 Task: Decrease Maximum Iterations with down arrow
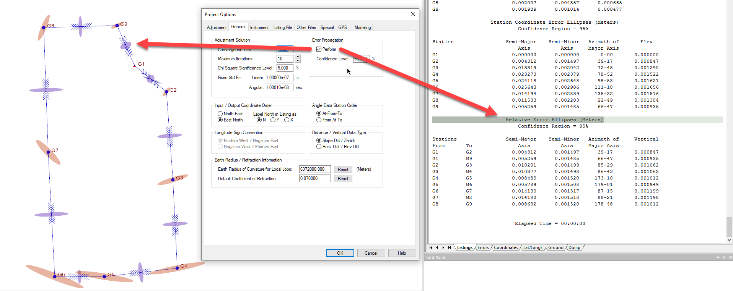point(298,61)
